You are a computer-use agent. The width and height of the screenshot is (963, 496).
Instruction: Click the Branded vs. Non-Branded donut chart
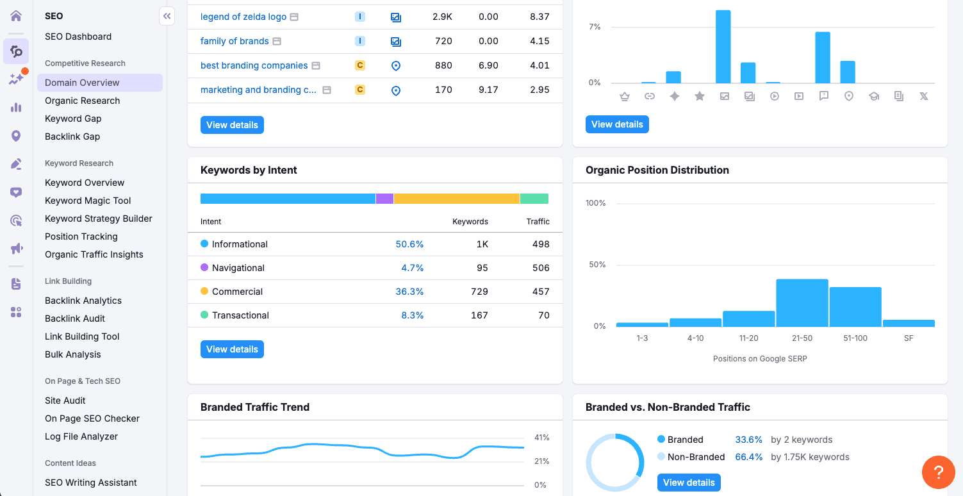(615, 462)
